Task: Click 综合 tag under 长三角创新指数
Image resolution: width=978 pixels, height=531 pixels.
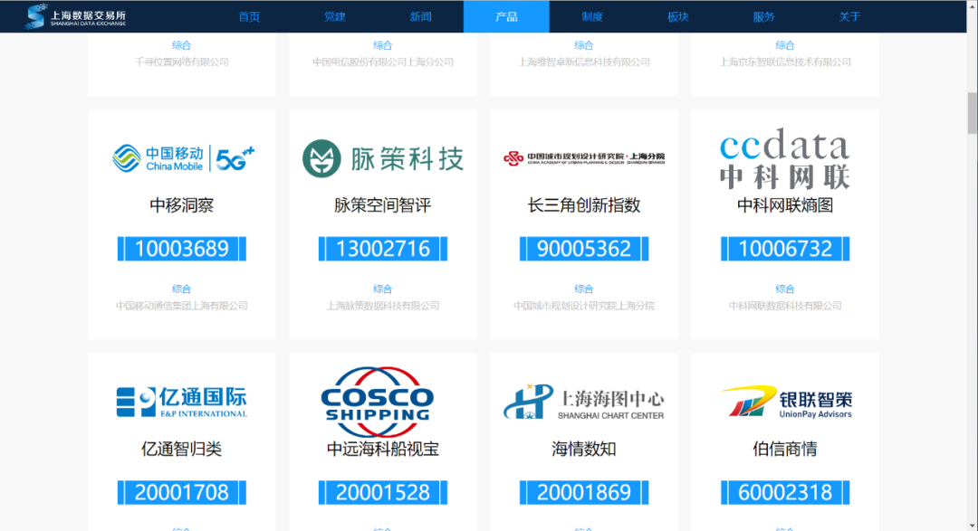Action: point(584,289)
